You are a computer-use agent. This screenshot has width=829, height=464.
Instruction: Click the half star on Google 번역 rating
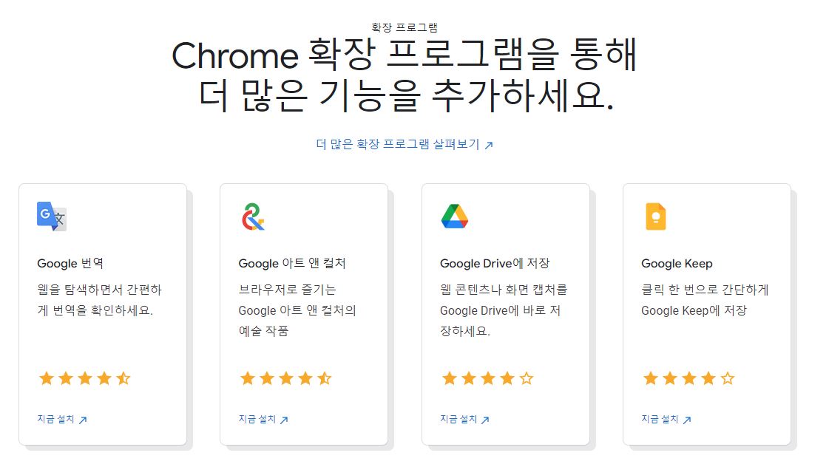[124, 378]
